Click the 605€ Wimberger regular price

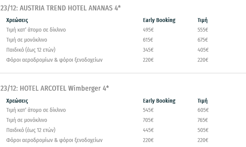point(203,110)
